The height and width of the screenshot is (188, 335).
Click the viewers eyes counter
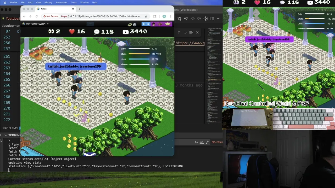(54, 31)
